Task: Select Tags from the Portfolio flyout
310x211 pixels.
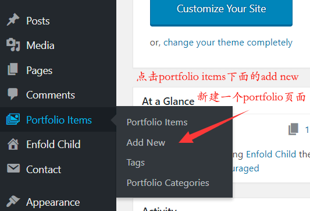Action: click(x=136, y=163)
